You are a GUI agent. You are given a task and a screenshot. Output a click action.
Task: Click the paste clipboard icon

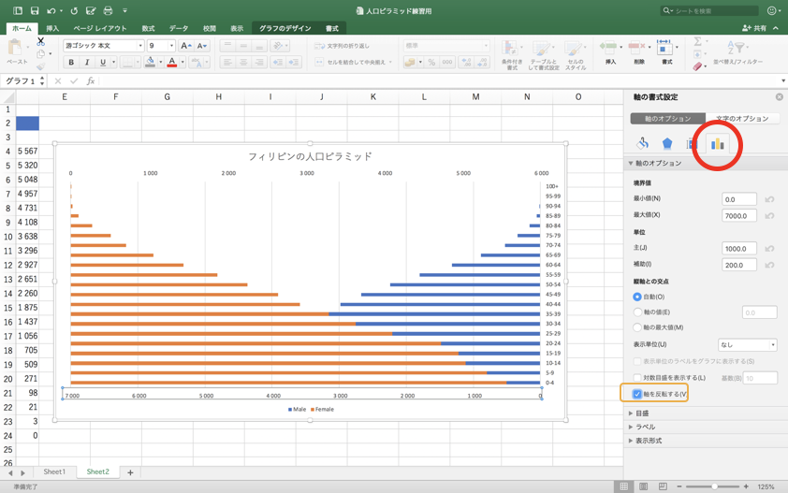pos(15,49)
